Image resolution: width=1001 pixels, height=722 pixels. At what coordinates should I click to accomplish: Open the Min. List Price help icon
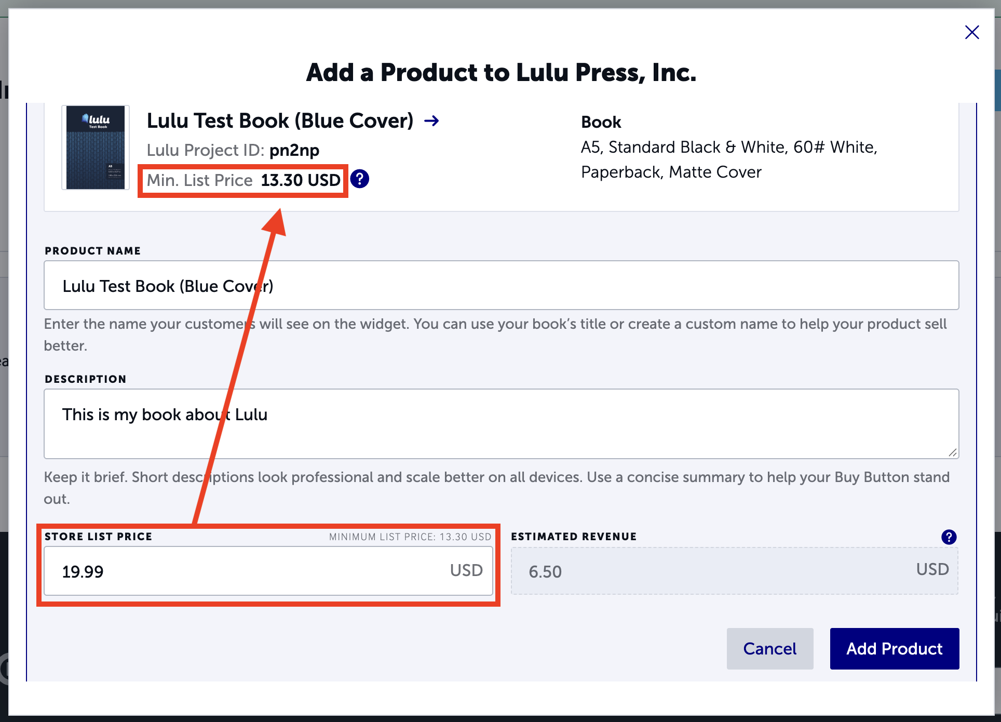[359, 179]
